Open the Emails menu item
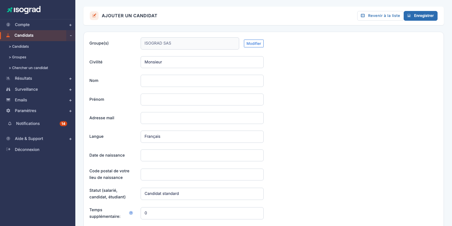The height and width of the screenshot is (226, 452). coord(21,100)
